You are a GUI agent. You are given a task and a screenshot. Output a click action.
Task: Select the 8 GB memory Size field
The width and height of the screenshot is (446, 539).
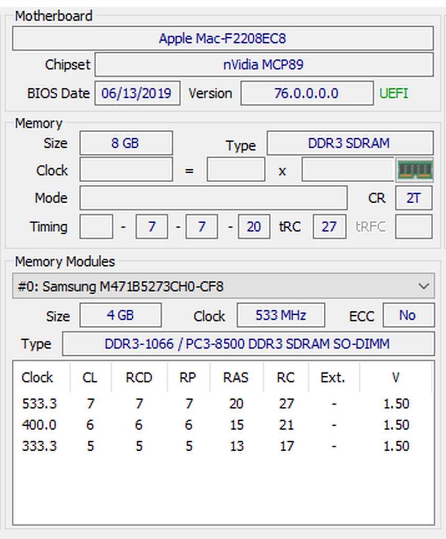coord(125,143)
